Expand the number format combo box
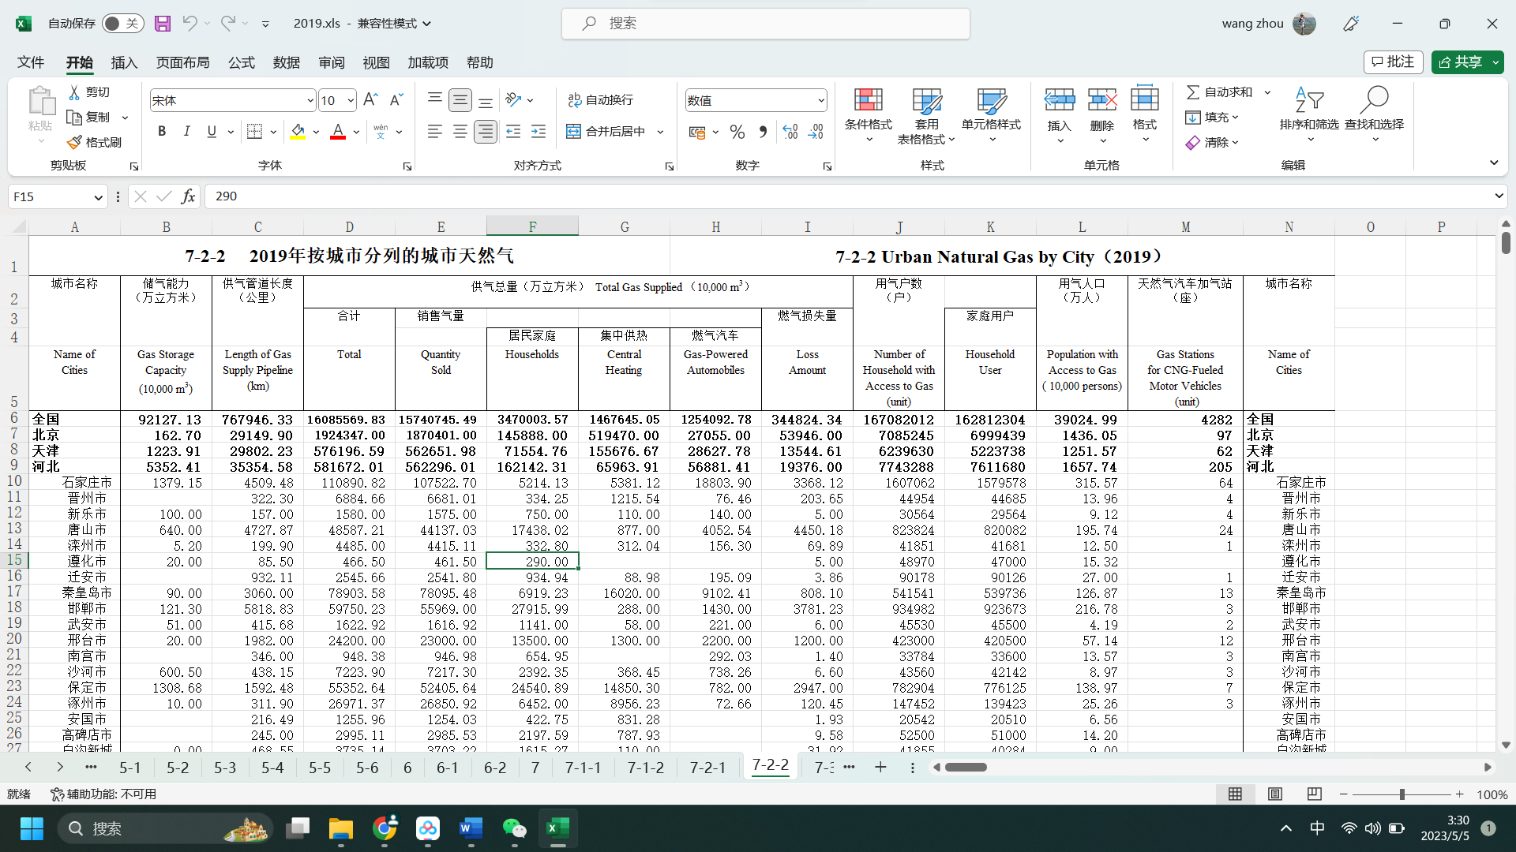Viewport: 1516px width, 852px height. pos(820,101)
